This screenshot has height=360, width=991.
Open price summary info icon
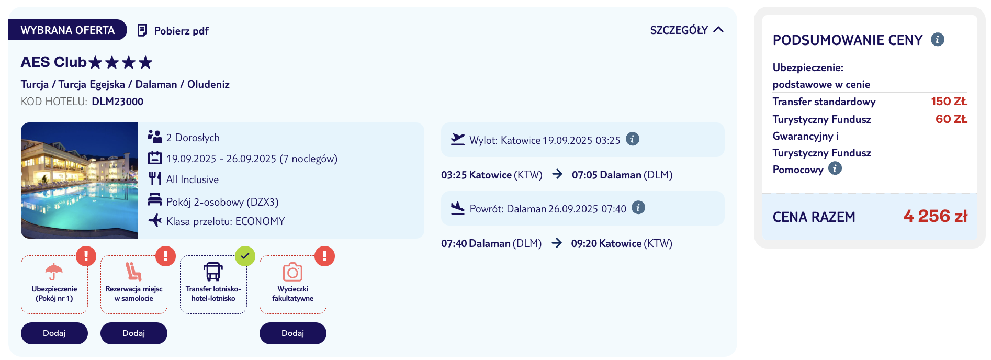[x=938, y=40]
